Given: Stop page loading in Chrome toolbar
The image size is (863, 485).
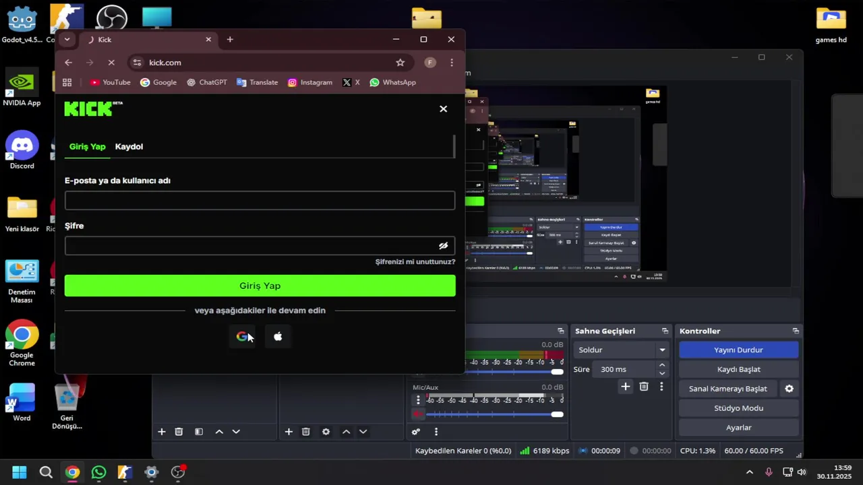Looking at the screenshot, I should click(111, 63).
